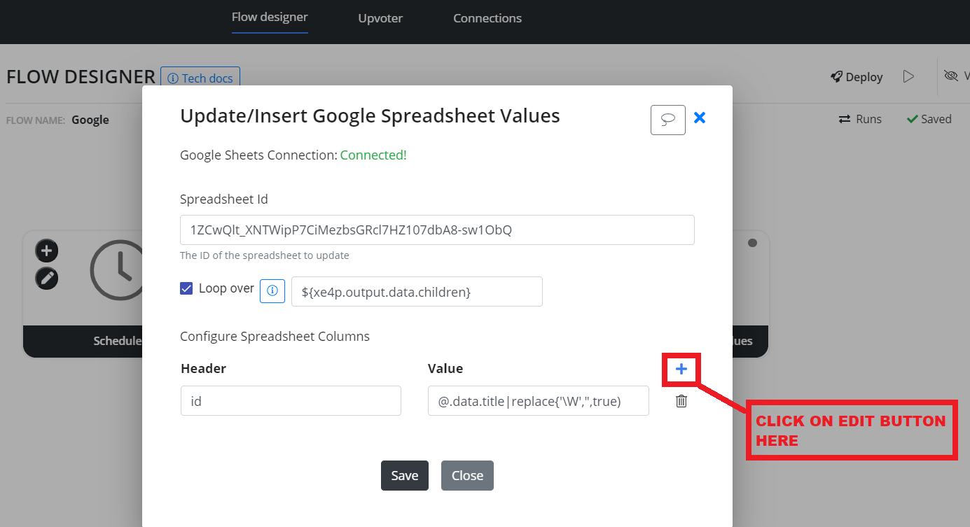Add a new spreadsheet column row
The height and width of the screenshot is (527, 970).
(681, 369)
